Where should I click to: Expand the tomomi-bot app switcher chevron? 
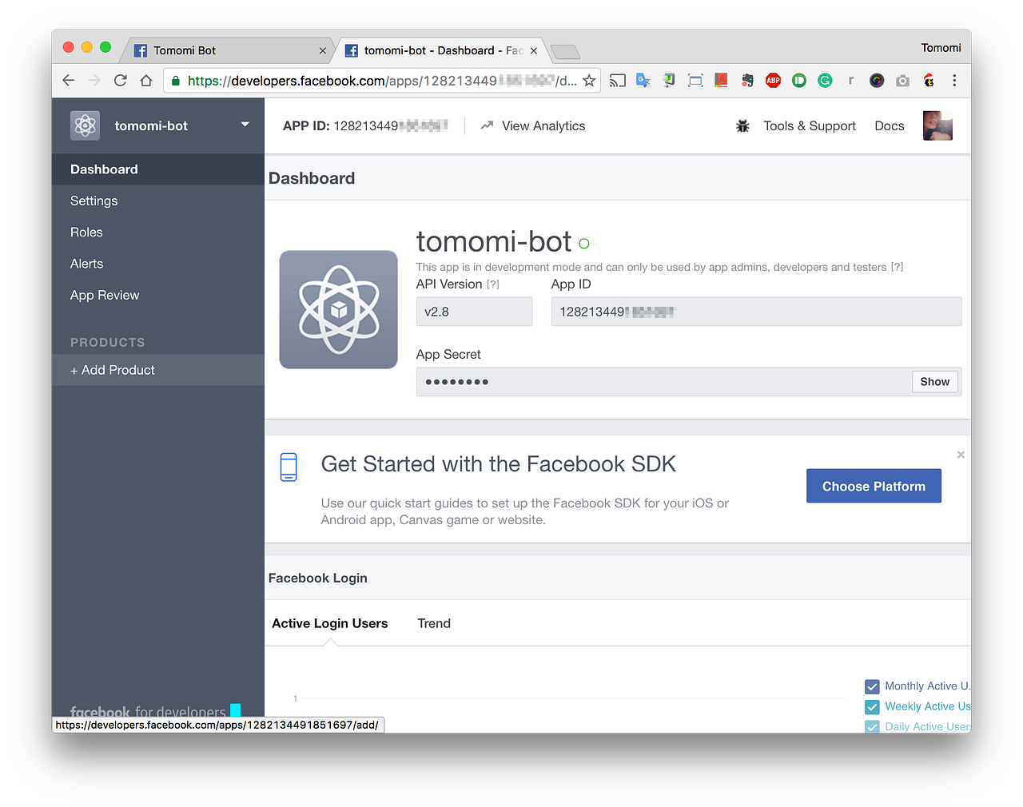tap(245, 125)
